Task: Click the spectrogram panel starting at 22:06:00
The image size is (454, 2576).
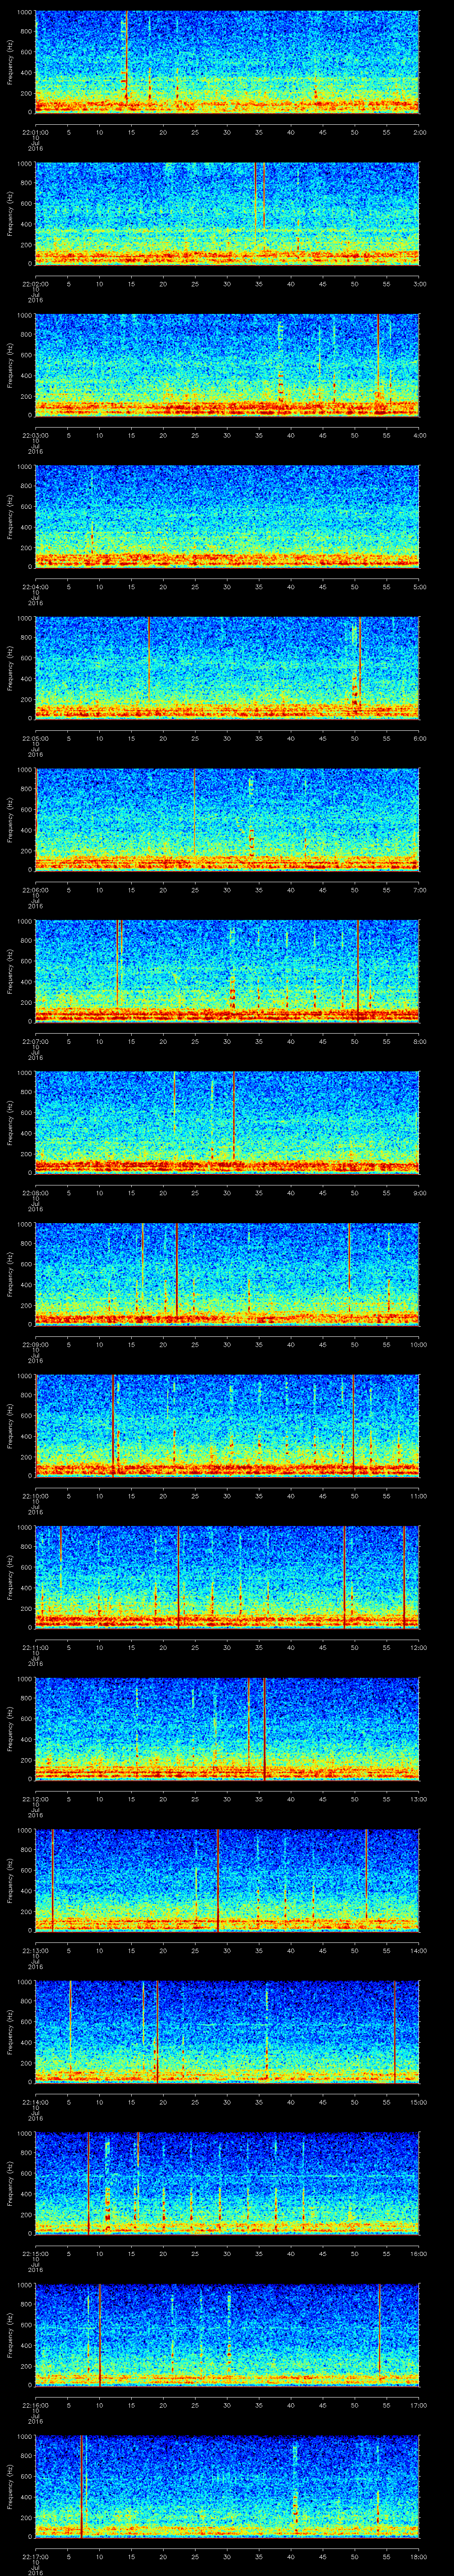Action: pyautogui.click(x=227, y=819)
